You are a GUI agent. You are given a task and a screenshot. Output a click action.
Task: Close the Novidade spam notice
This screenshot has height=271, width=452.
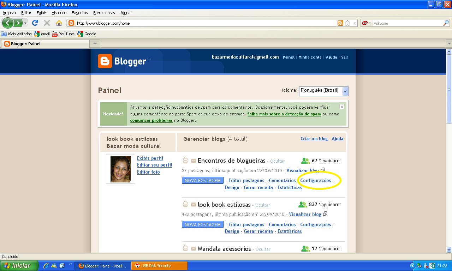[x=342, y=107]
